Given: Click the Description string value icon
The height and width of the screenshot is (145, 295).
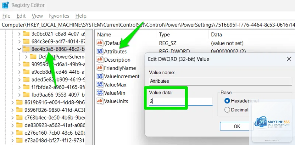Looking at the screenshot, I should [x=100, y=59].
